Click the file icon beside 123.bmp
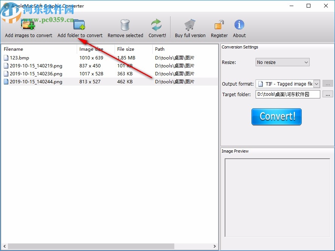Viewport: 335px width, 251px height. pos(6,58)
